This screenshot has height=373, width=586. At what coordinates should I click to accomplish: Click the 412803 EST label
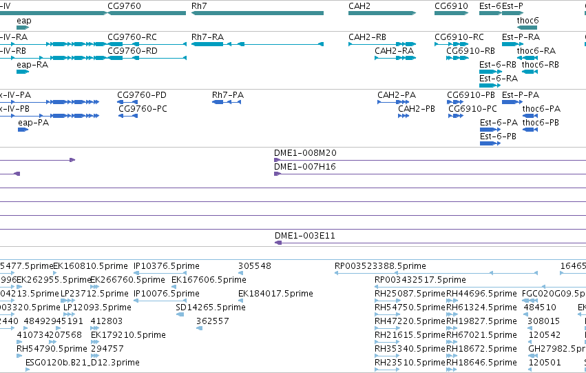coord(107,321)
